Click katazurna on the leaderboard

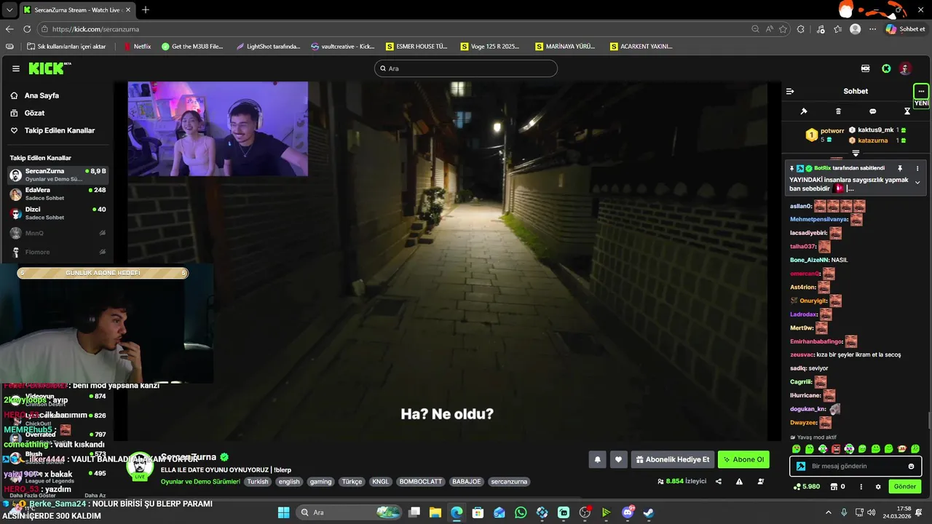[x=872, y=140]
